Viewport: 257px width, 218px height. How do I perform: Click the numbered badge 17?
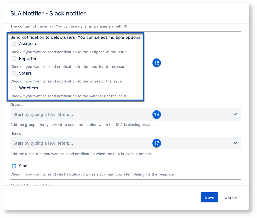(157, 143)
